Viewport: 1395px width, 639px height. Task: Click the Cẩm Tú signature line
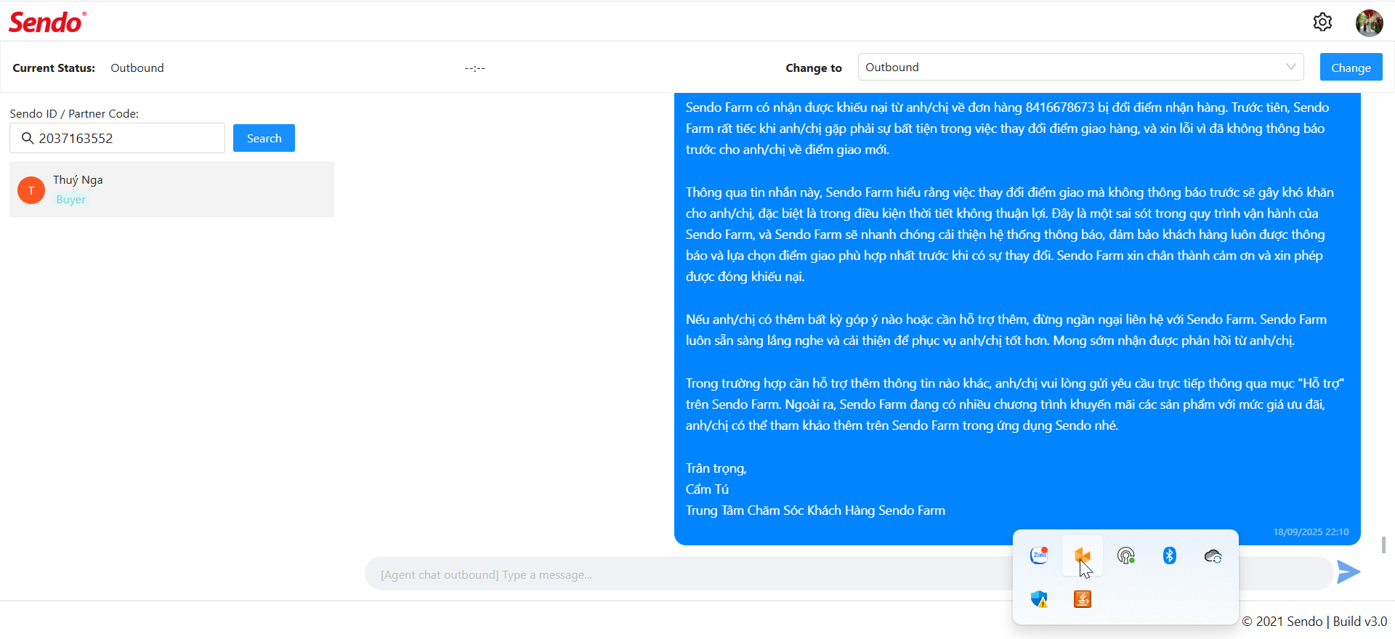707,489
